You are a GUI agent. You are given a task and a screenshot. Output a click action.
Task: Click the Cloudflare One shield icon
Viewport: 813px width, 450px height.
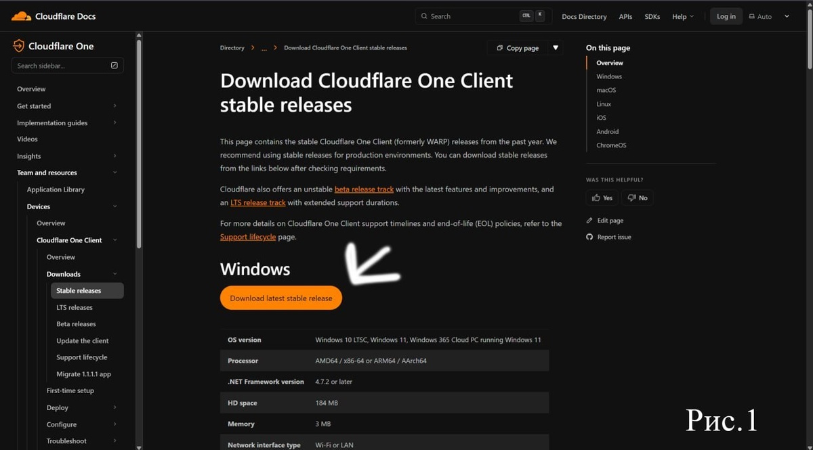pos(18,46)
